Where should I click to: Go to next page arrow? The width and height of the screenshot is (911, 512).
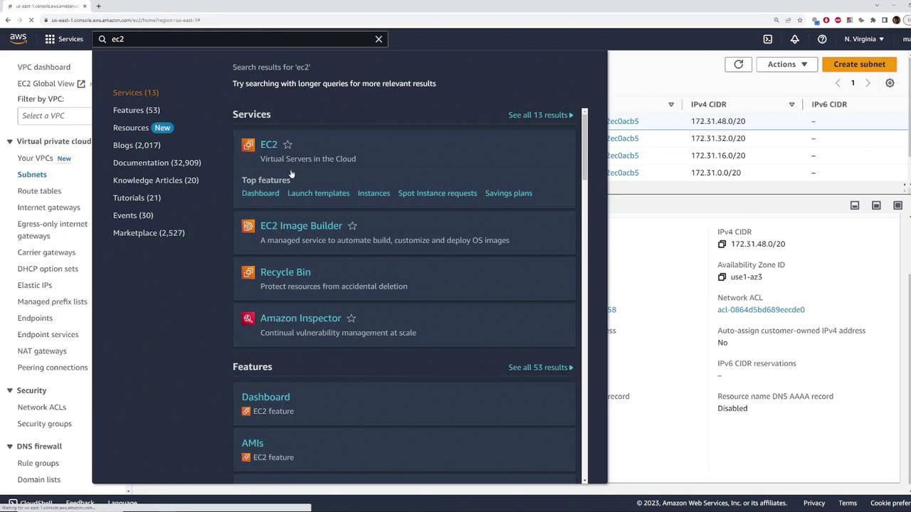point(868,83)
